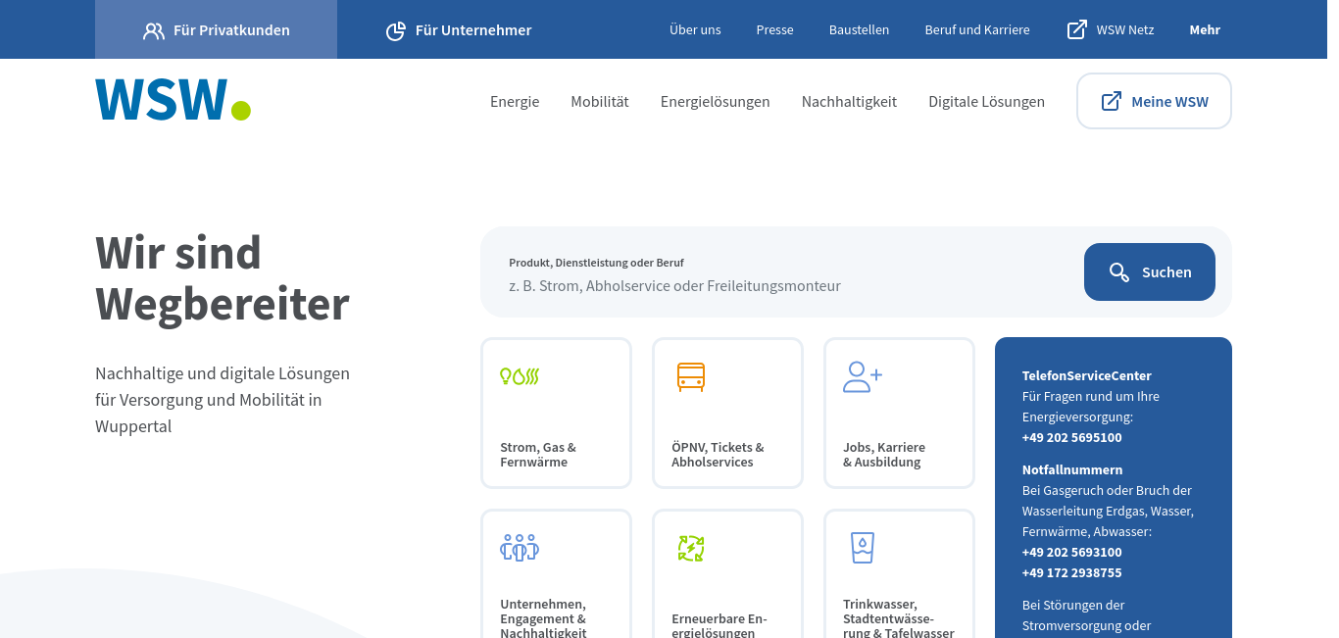Viewport: 1339px width, 638px height.
Task: Open the Mobilität menu
Action: [x=600, y=101]
